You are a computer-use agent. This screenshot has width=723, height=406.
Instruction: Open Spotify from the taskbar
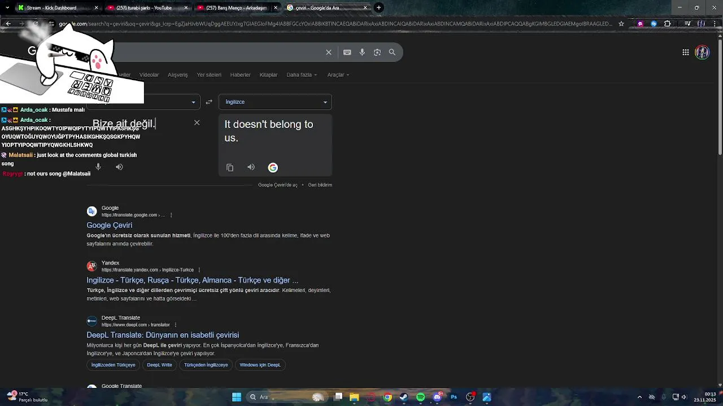(x=420, y=397)
